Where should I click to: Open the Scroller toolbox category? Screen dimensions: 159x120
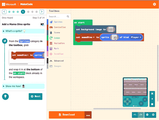tap(59, 54)
